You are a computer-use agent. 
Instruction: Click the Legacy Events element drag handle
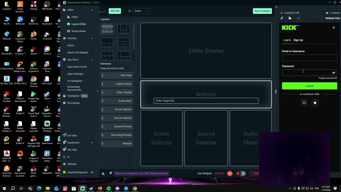pos(102,84)
